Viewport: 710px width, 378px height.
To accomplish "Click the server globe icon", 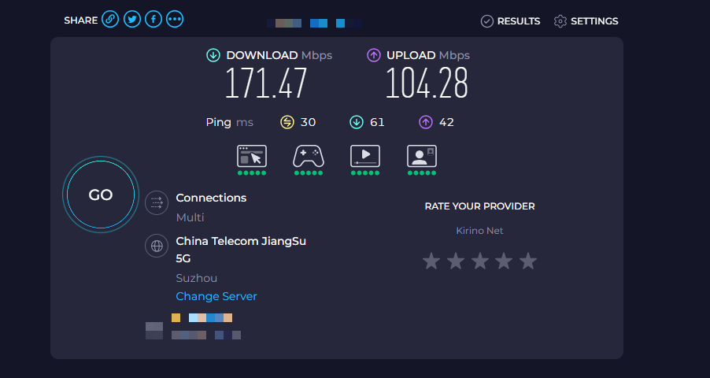I will (x=157, y=246).
